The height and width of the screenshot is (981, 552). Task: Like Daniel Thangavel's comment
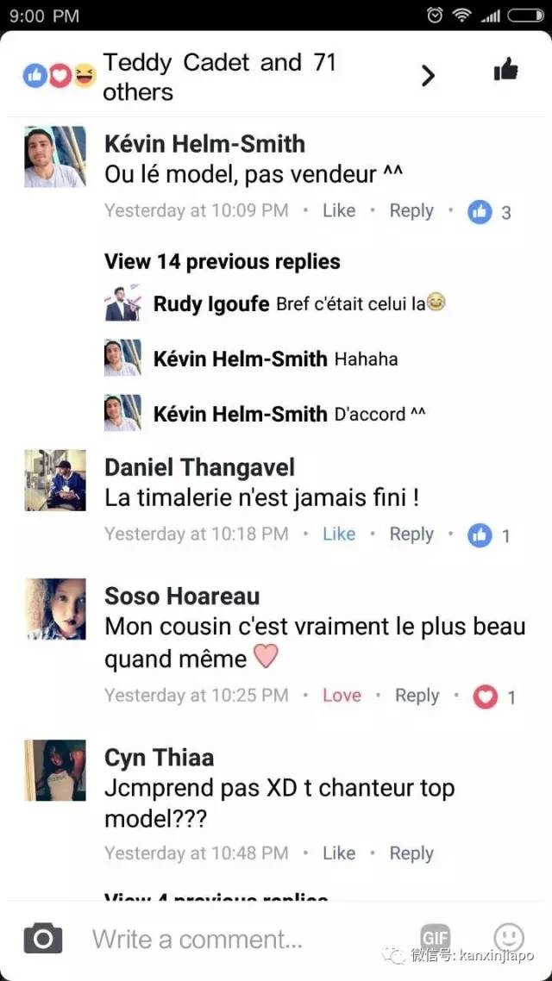coord(339,534)
